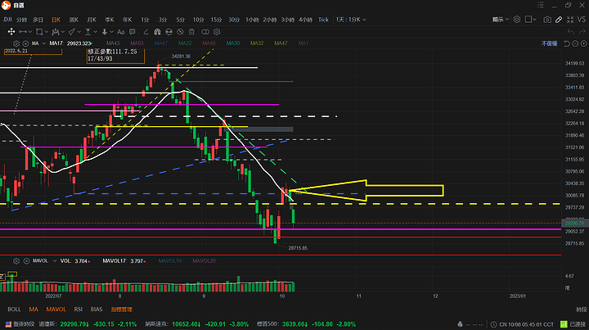
Task: Switch to 周K weekly tab
Action: [74, 20]
